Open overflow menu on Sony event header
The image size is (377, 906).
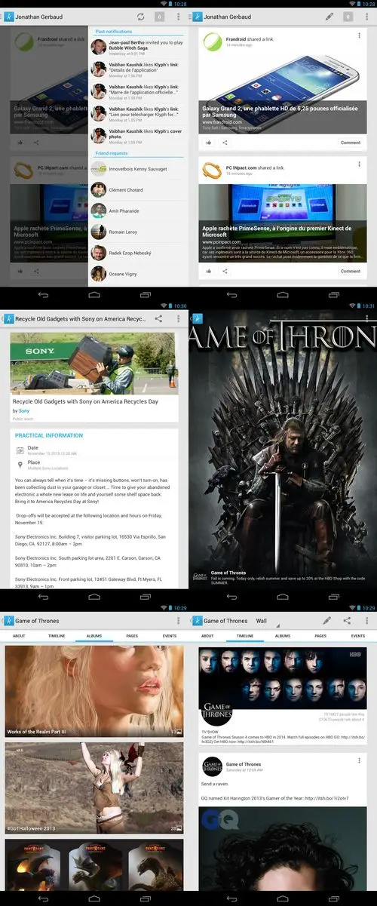coord(178,319)
